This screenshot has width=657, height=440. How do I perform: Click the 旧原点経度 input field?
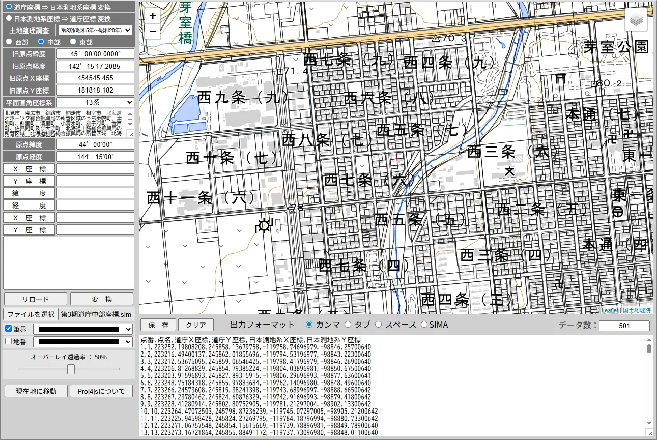point(95,66)
